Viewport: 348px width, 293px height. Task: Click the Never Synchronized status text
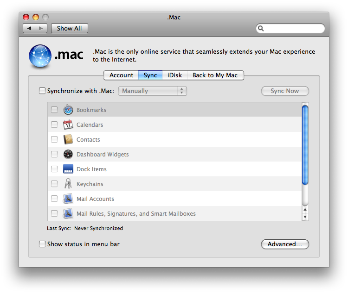pos(98,228)
